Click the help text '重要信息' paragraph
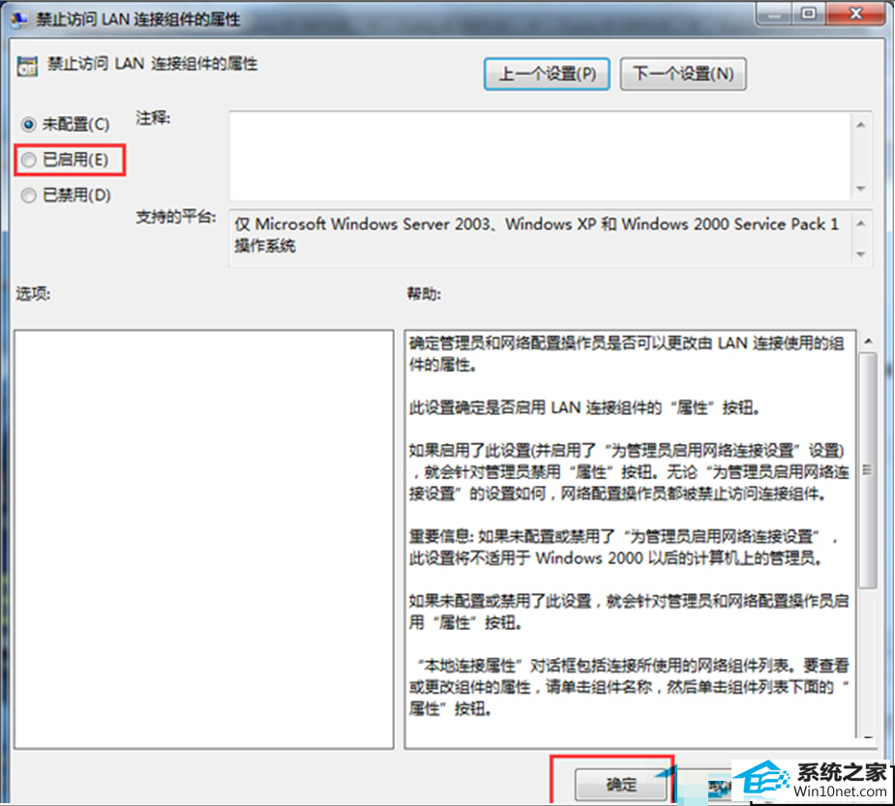This screenshot has height=806, width=895. coord(624,548)
